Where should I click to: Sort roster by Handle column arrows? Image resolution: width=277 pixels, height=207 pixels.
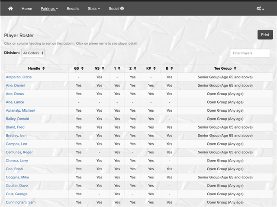[x=43, y=68]
